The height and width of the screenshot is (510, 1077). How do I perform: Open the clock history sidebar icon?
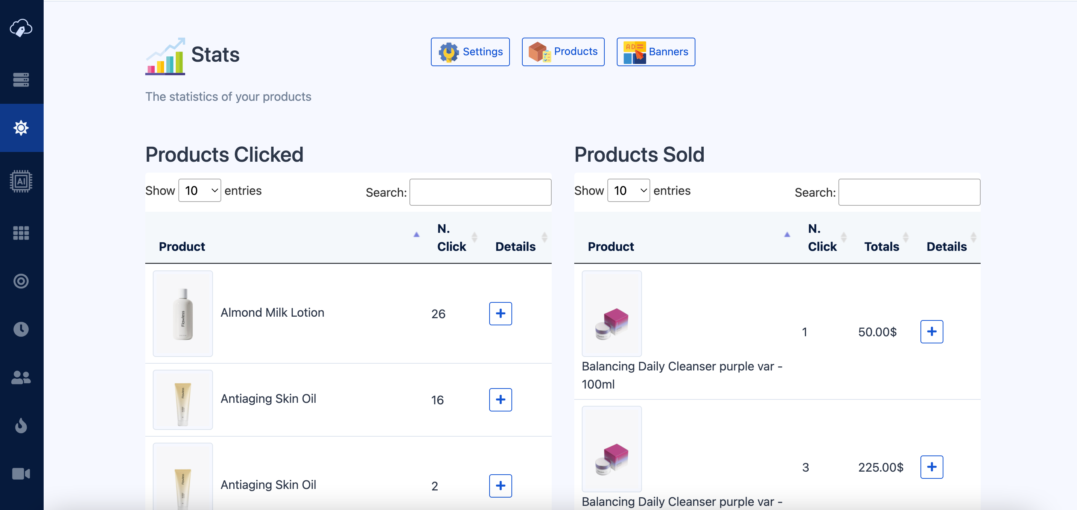pyautogui.click(x=21, y=329)
